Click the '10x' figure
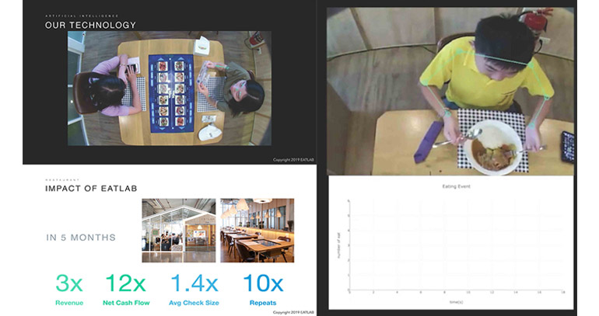599x316 pixels. tap(263, 283)
